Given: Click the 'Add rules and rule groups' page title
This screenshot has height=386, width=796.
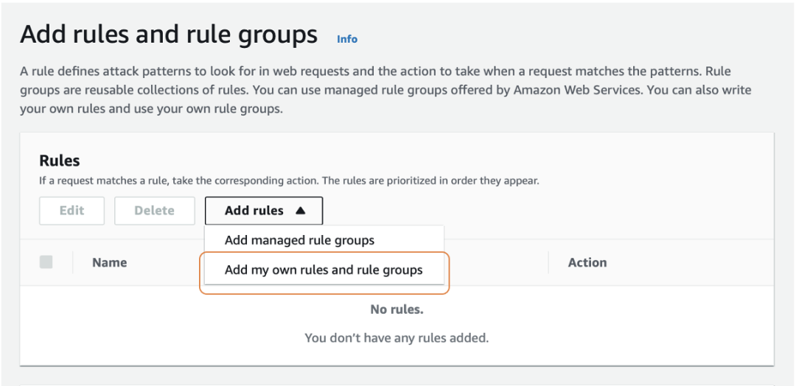Looking at the screenshot, I should (169, 35).
